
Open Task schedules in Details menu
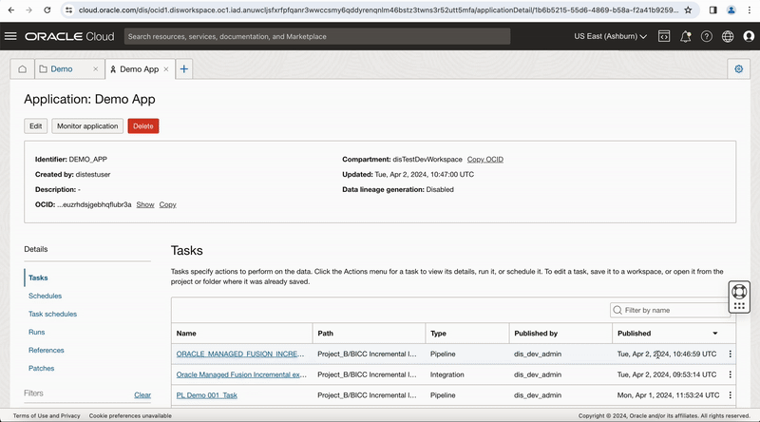pyautogui.click(x=53, y=314)
